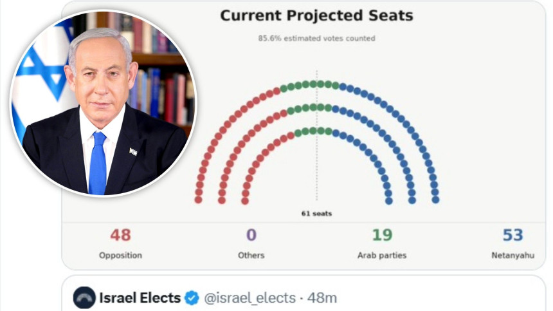Viewport: 553px width, 311px height.
Task: Select the red Opposition count 48
Action: click(121, 235)
